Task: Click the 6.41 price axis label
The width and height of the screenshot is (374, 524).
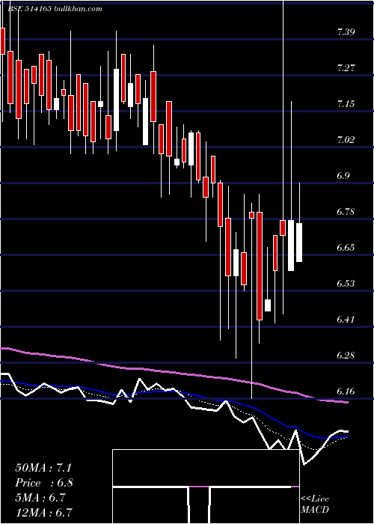Action: click(x=346, y=320)
